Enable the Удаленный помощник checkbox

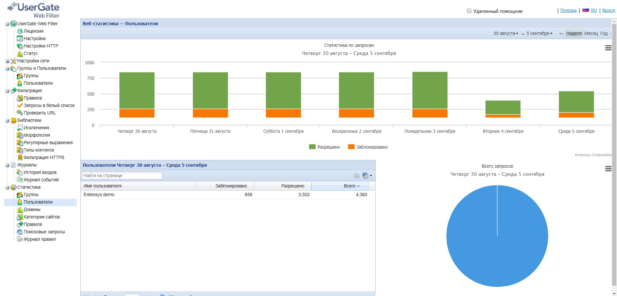[x=469, y=11]
